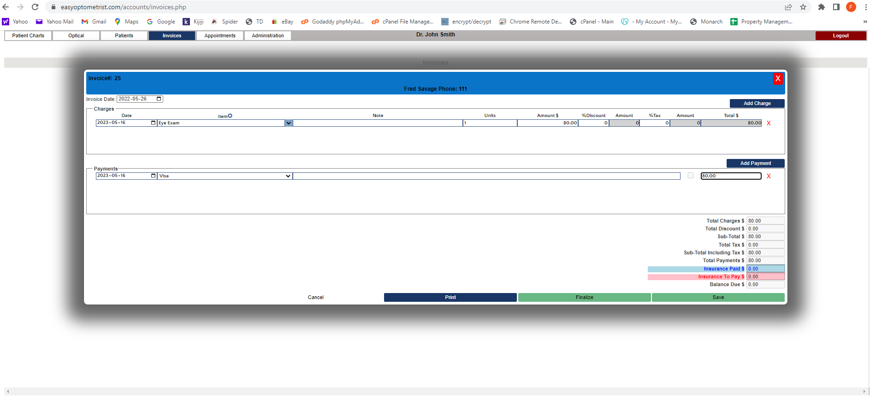Screen dimensions: 870x411
Task: Click the horizontal scrollbar at page bottom
Action: [436, 391]
